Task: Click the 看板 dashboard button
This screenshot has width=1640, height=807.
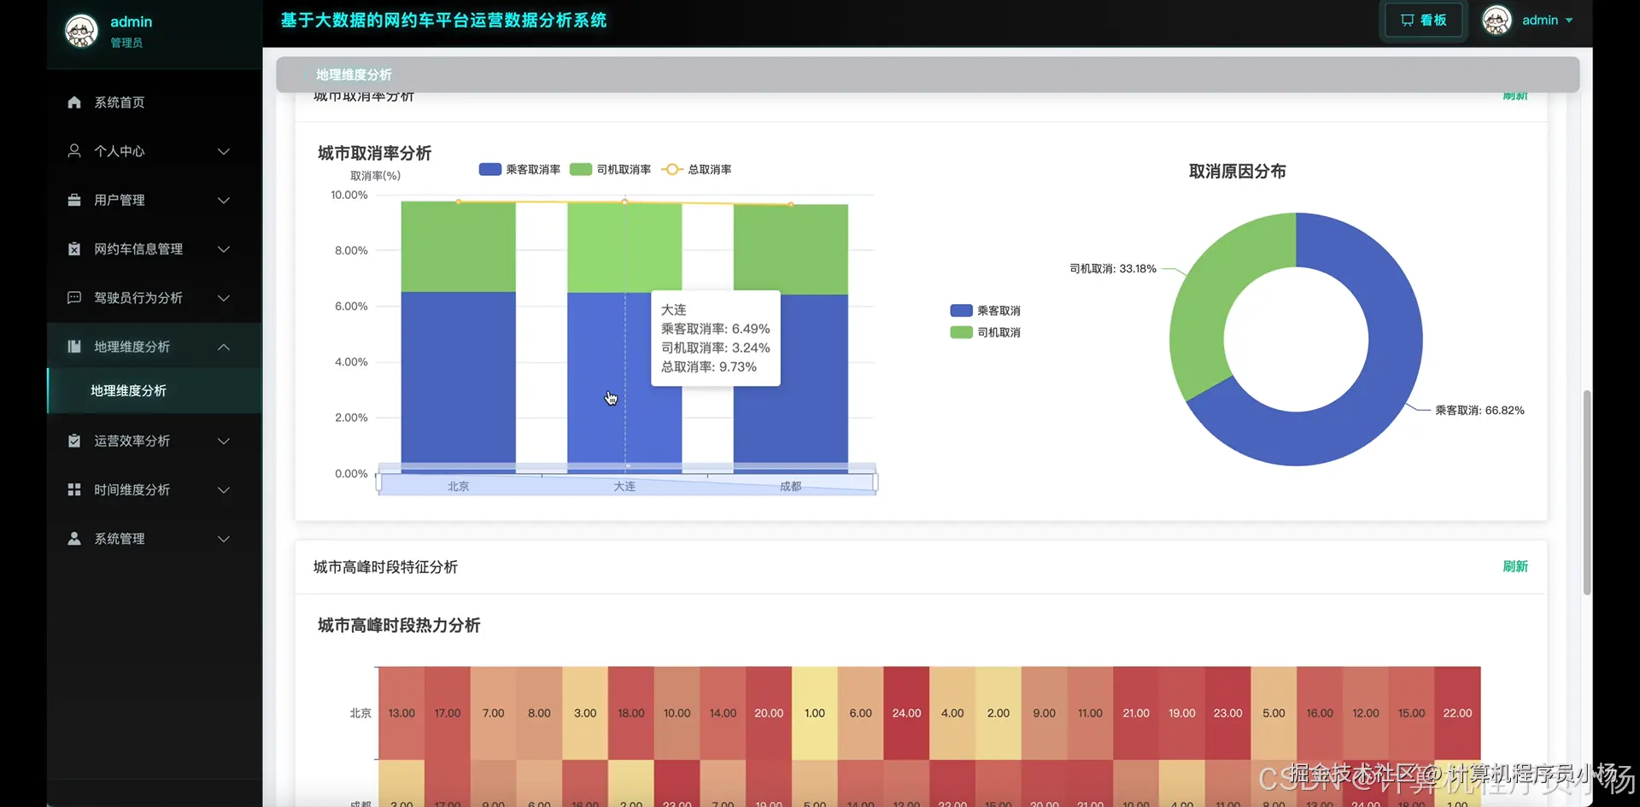Action: pos(1423,20)
